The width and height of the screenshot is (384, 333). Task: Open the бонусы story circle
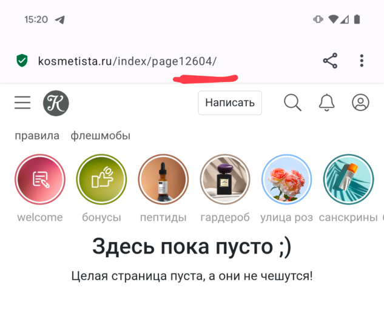coord(101,179)
